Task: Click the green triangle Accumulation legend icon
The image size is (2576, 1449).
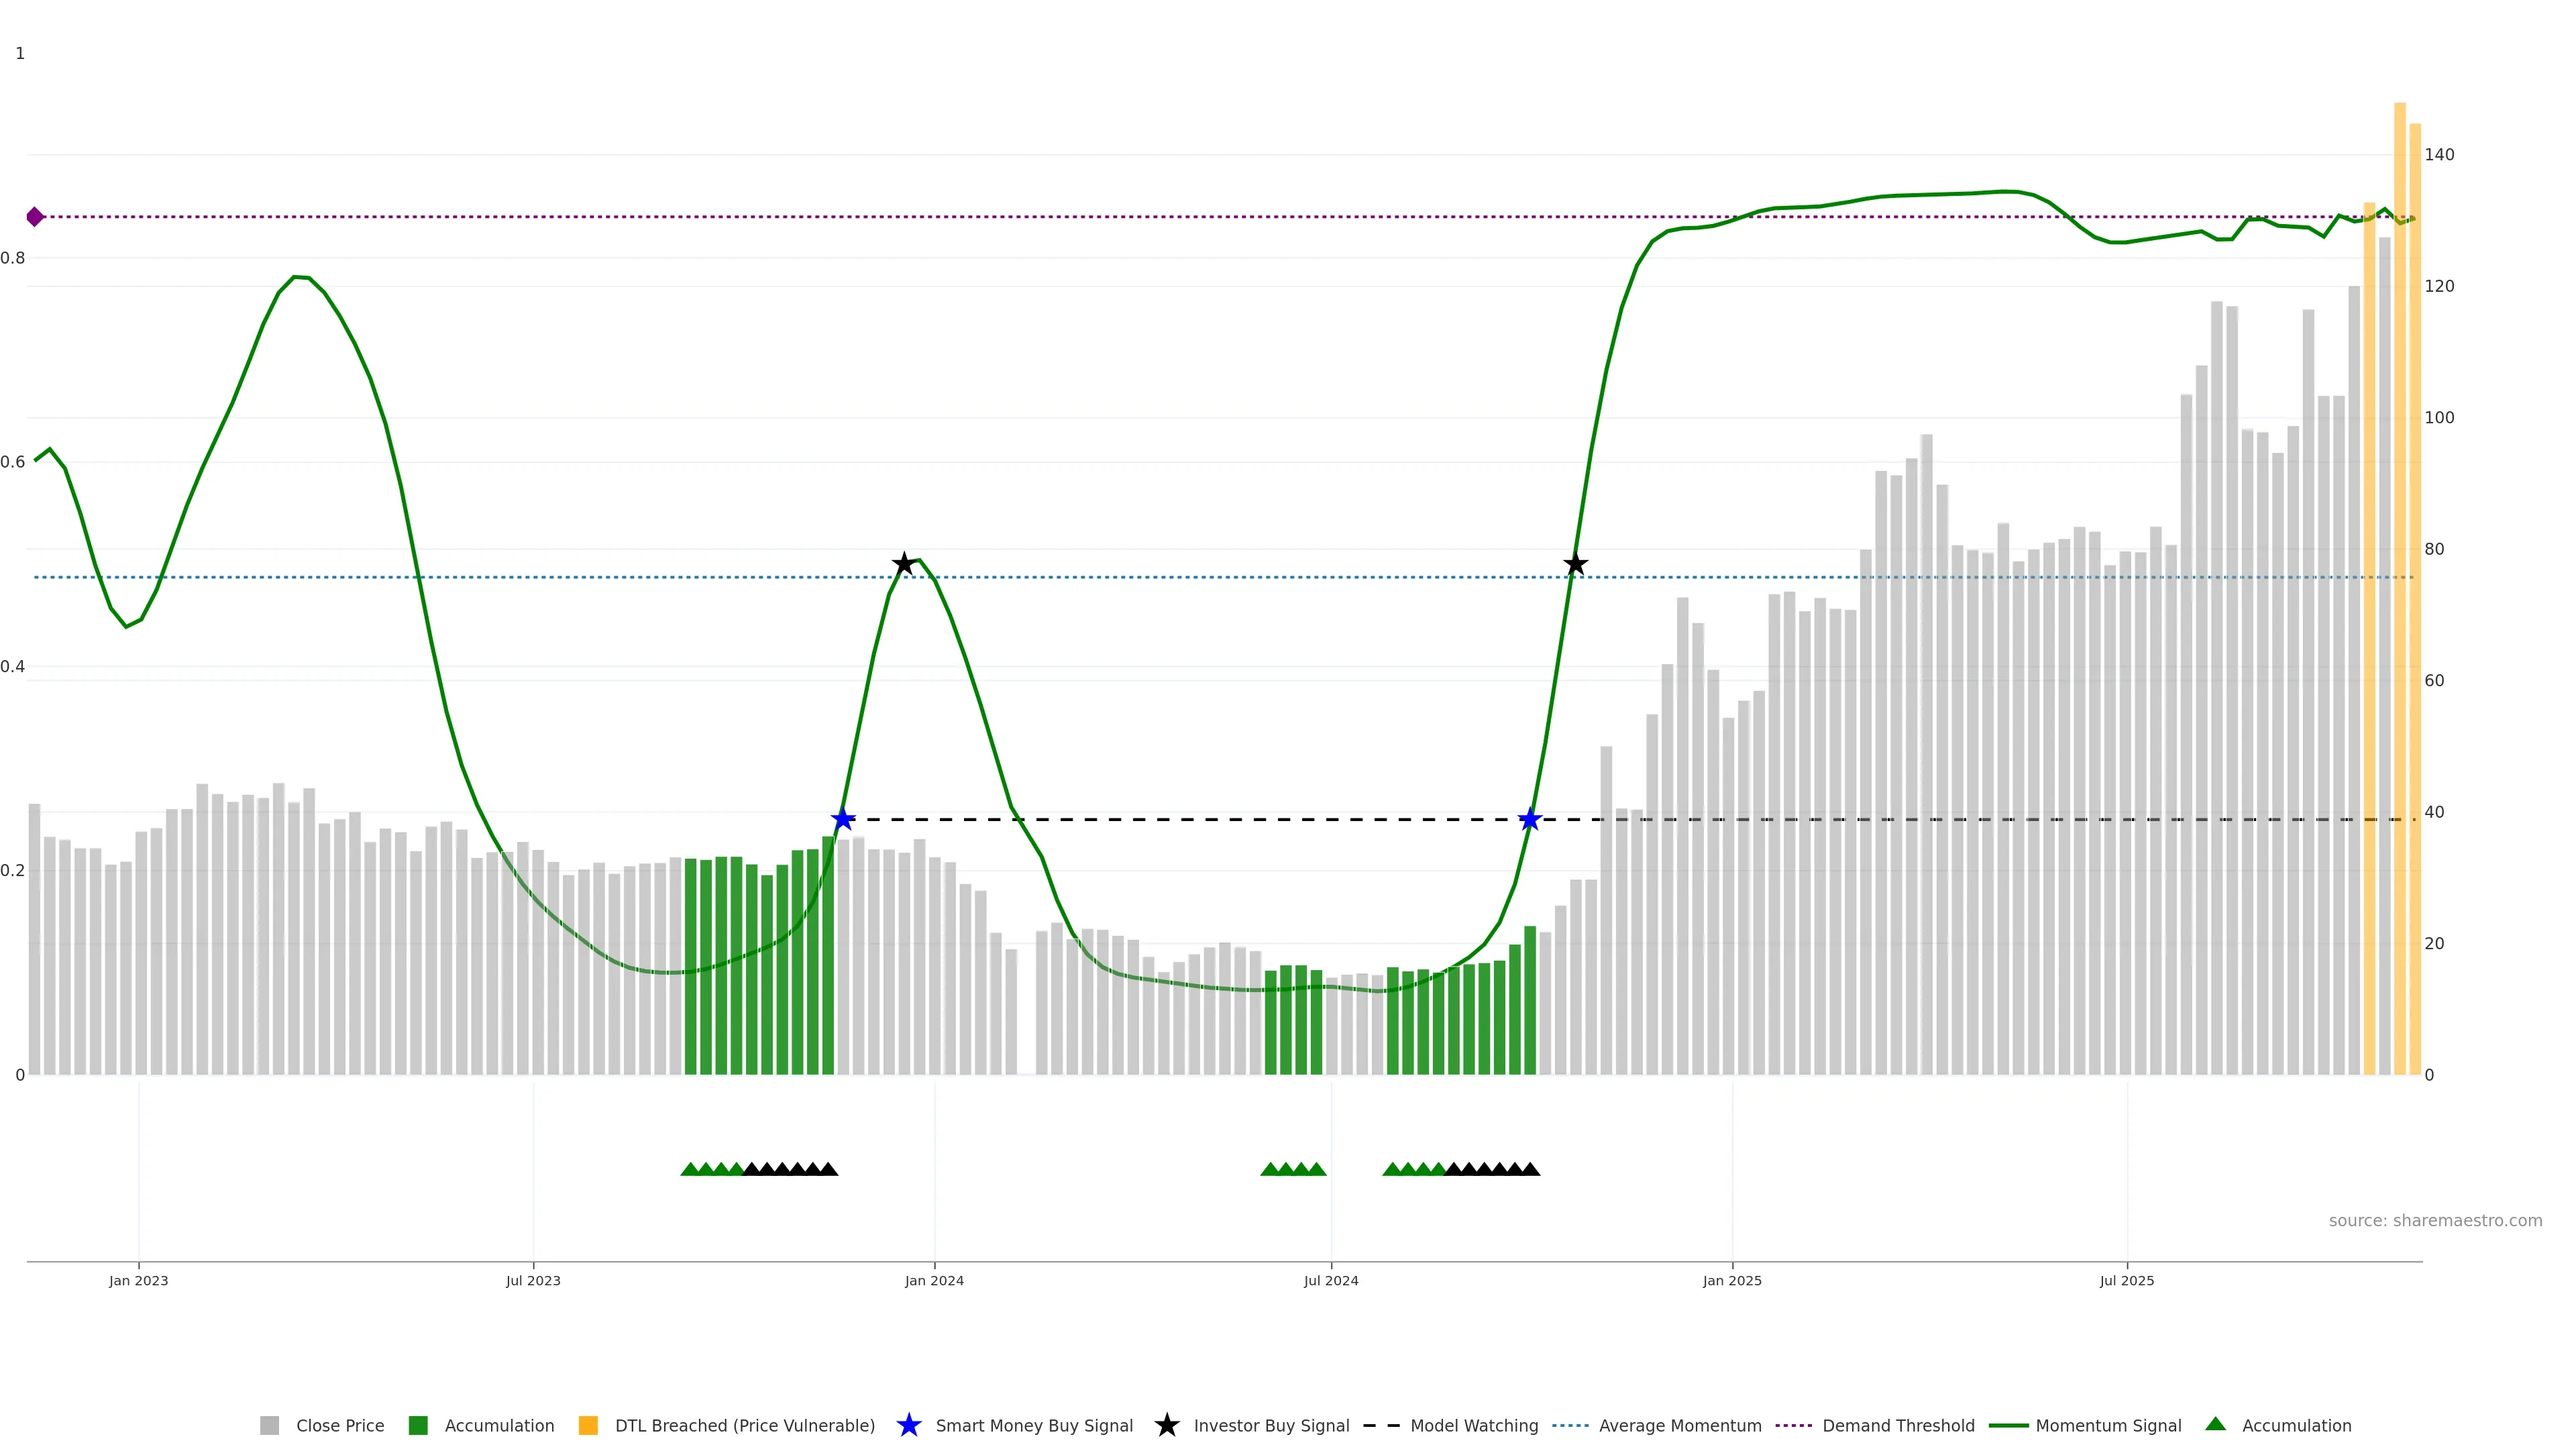Action: [x=2215, y=1424]
